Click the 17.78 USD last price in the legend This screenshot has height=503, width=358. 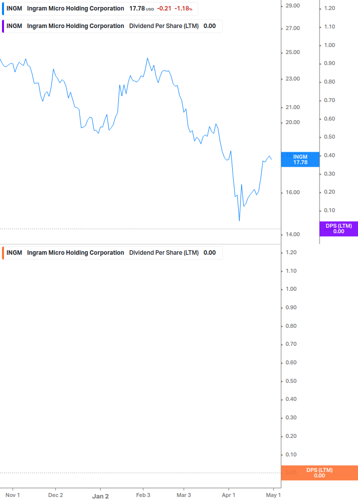click(141, 9)
